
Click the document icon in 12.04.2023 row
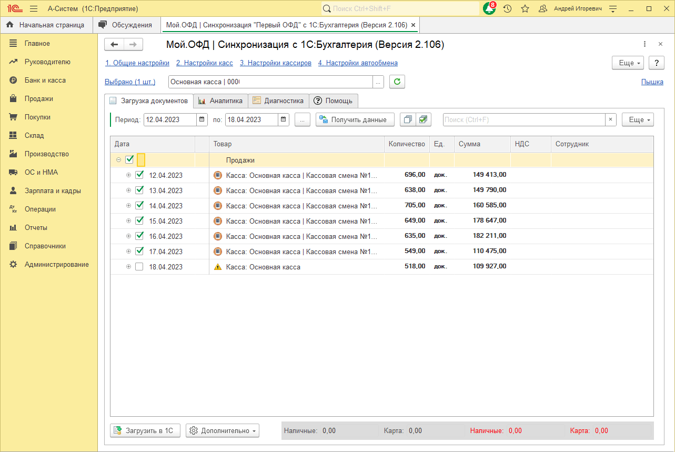tap(218, 175)
